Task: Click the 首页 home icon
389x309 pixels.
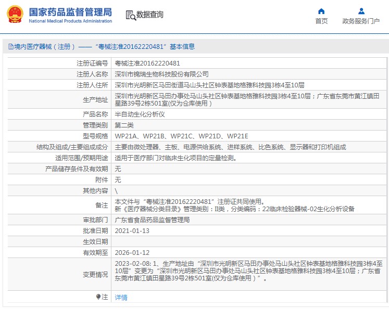Action: pyautogui.click(x=321, y=11)
